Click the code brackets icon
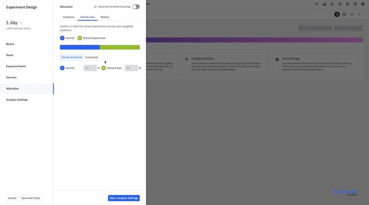 tap(352, 14)
